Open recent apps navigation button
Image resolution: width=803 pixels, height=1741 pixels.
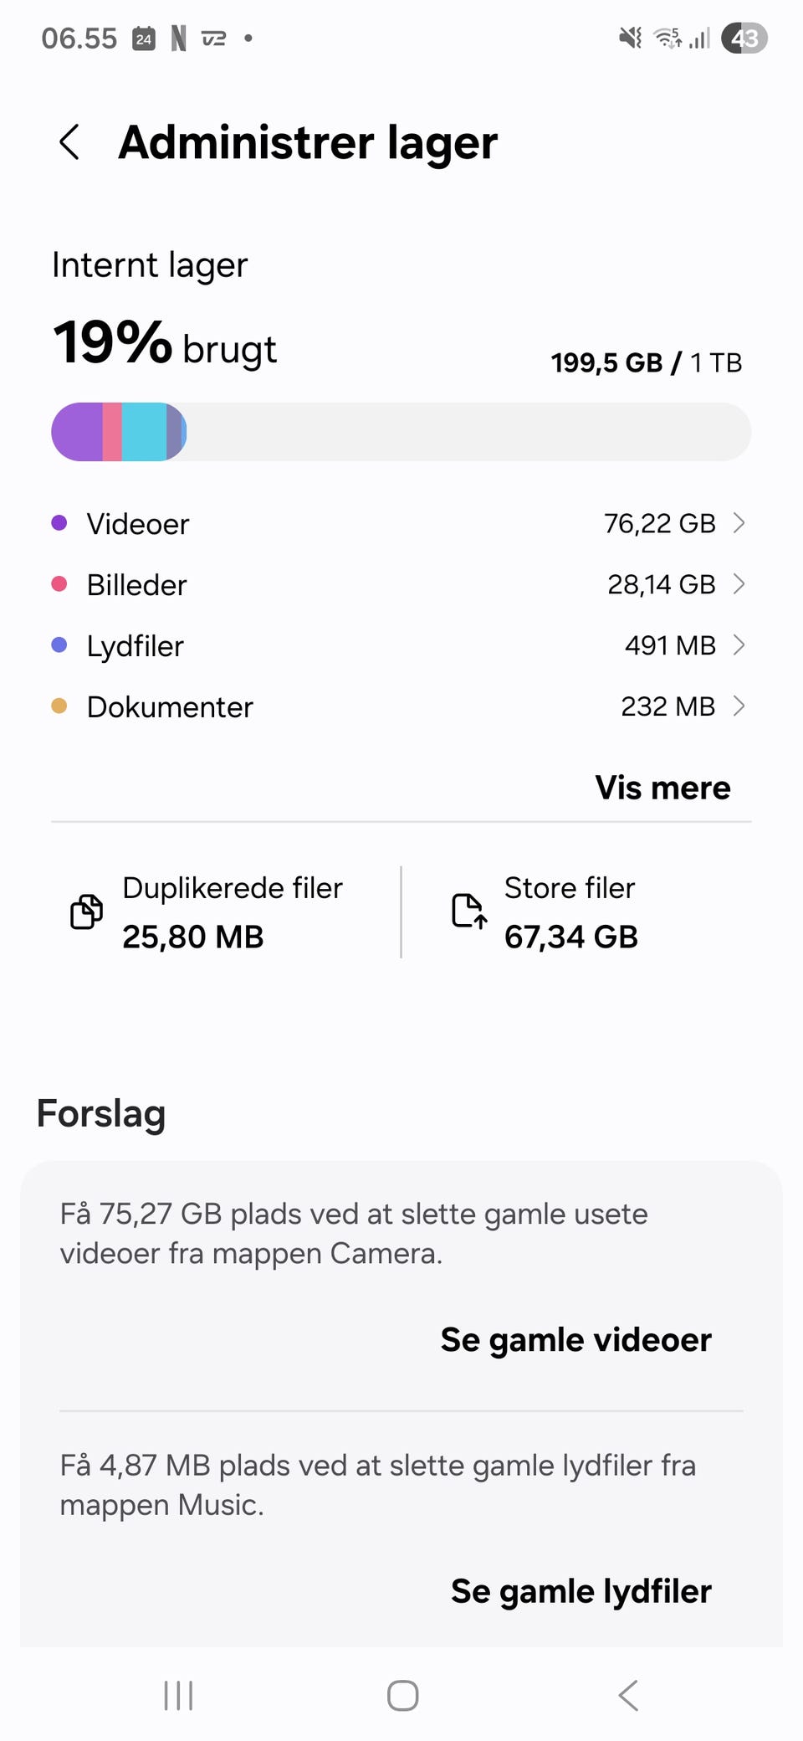[178, 1695]
